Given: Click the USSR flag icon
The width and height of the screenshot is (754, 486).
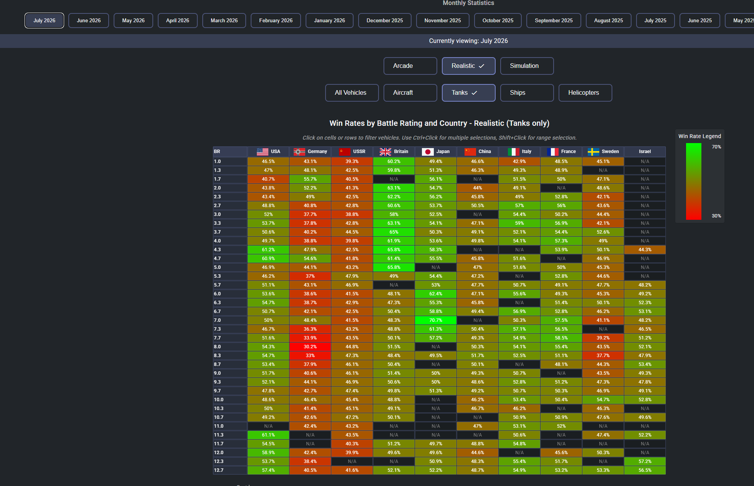Looking at the screenshot, I should pos(345,152).
